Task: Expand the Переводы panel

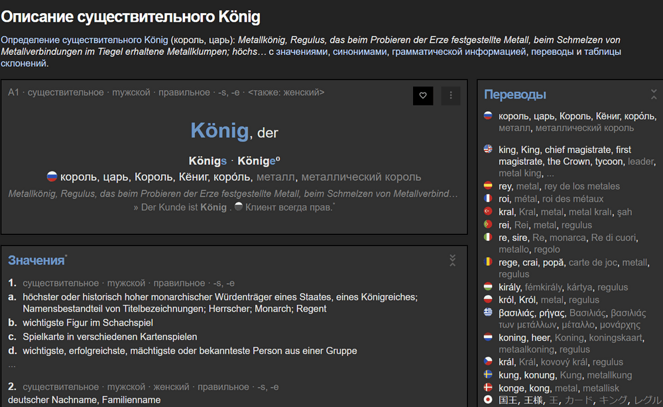Action: click(654, 95)
